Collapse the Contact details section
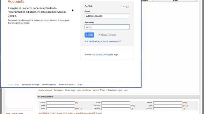Screen dimensions: 204x114 coord(38,97)
